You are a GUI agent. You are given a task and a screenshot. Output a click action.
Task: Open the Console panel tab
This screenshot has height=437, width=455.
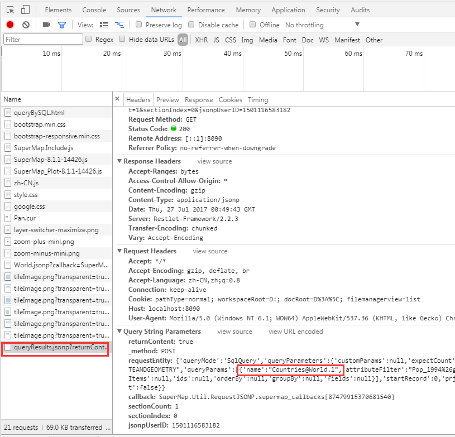coord(94,10)
